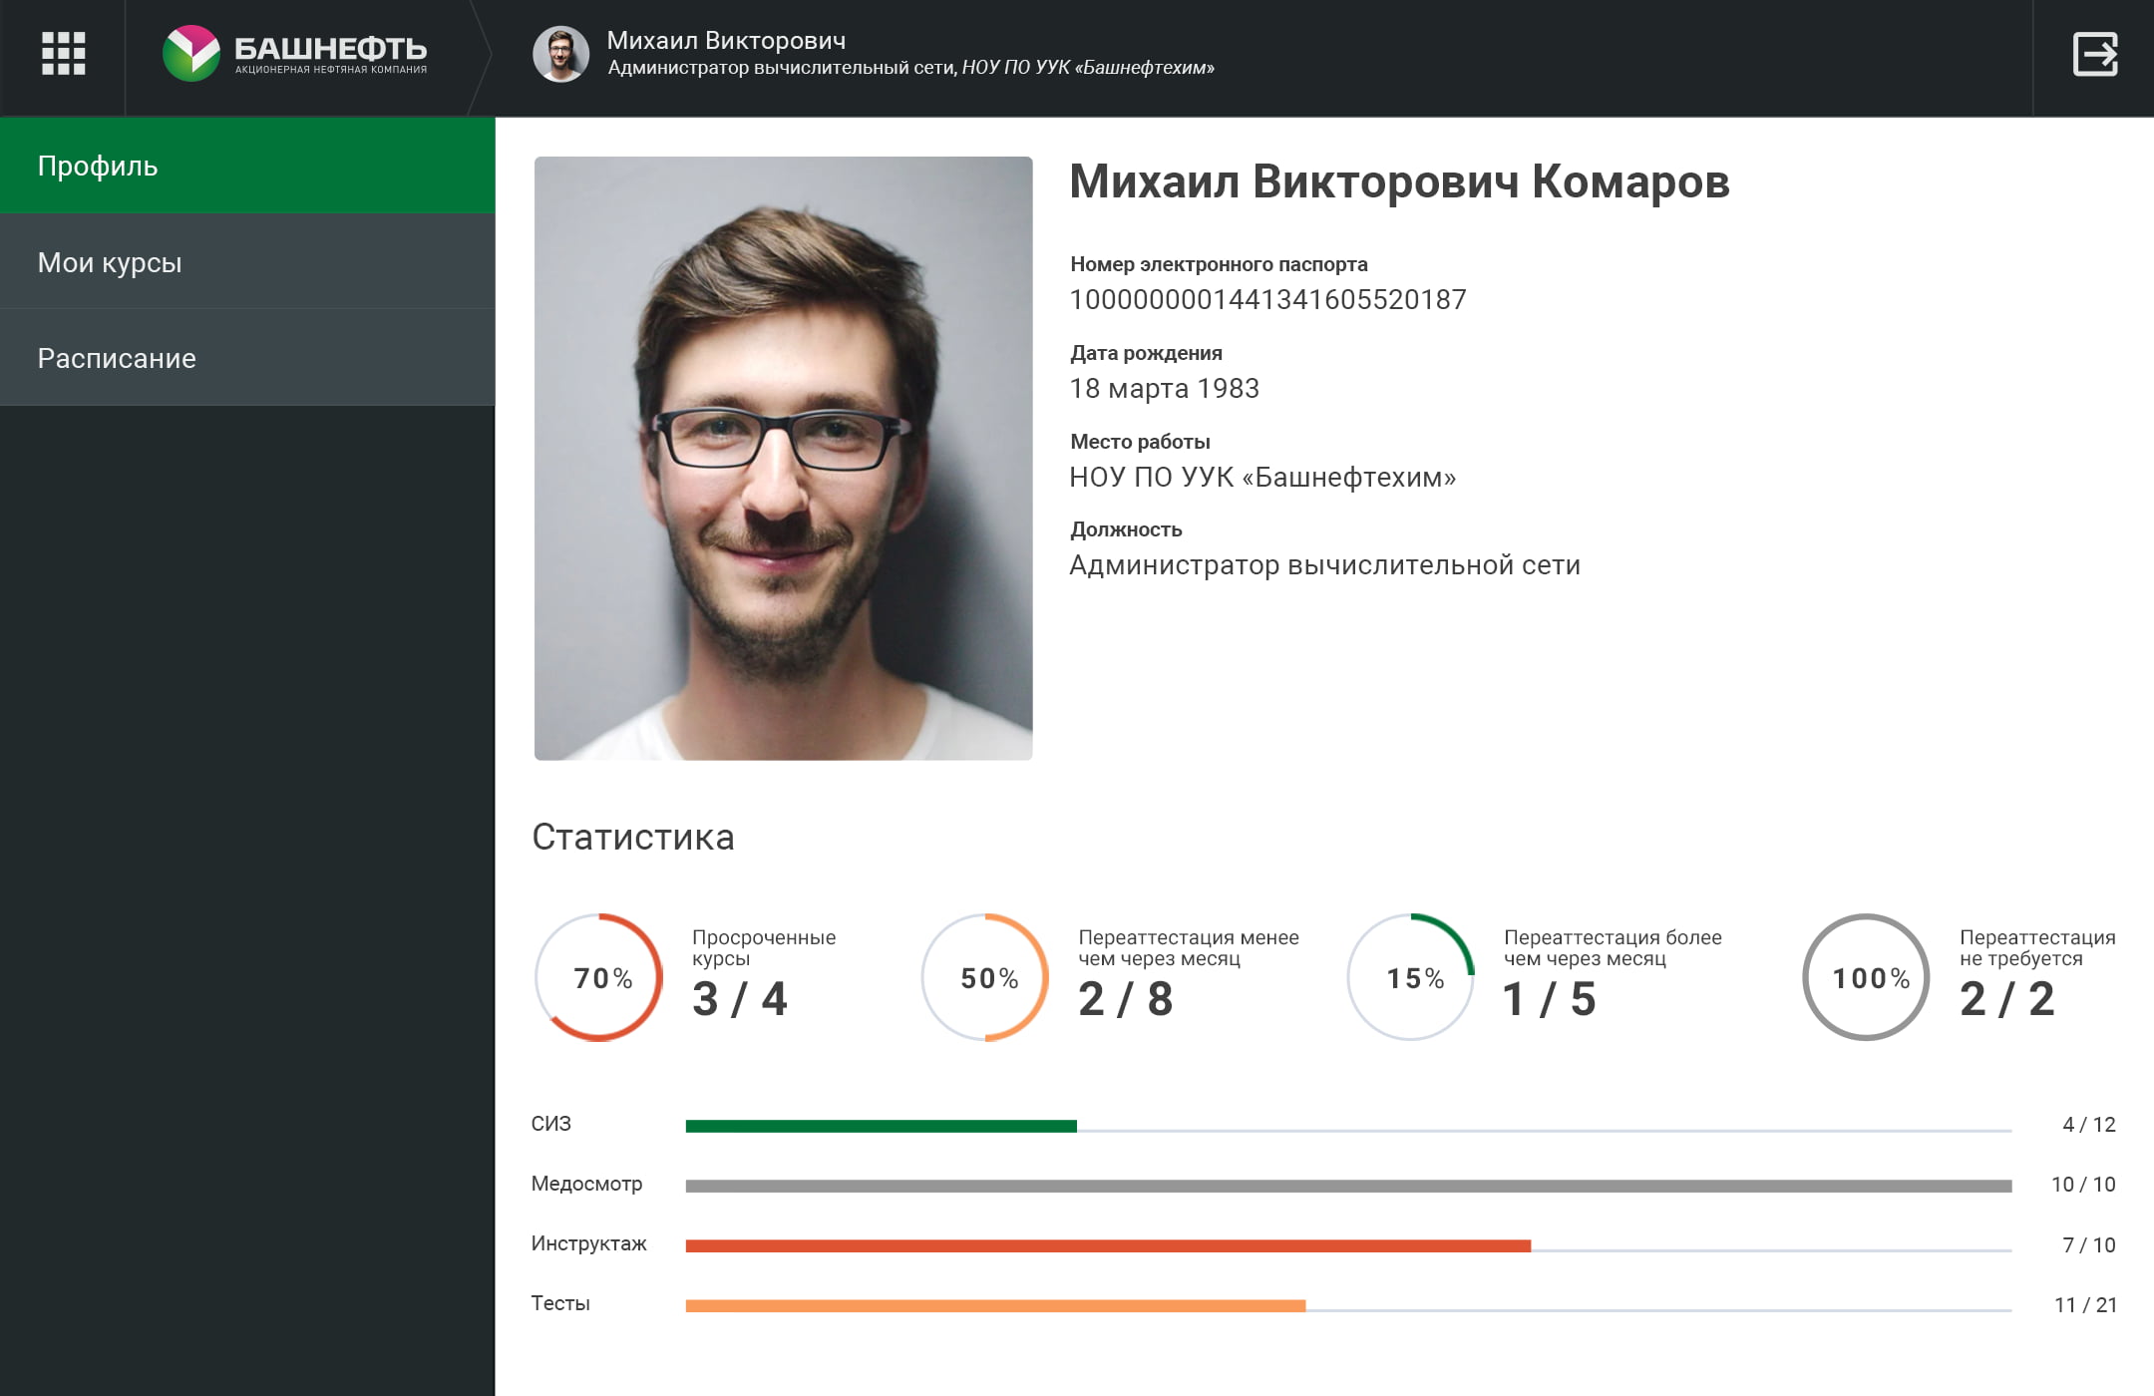The image size is (2154, 1396).
Task: Click the large profile photo
Action: coord(783,459)
